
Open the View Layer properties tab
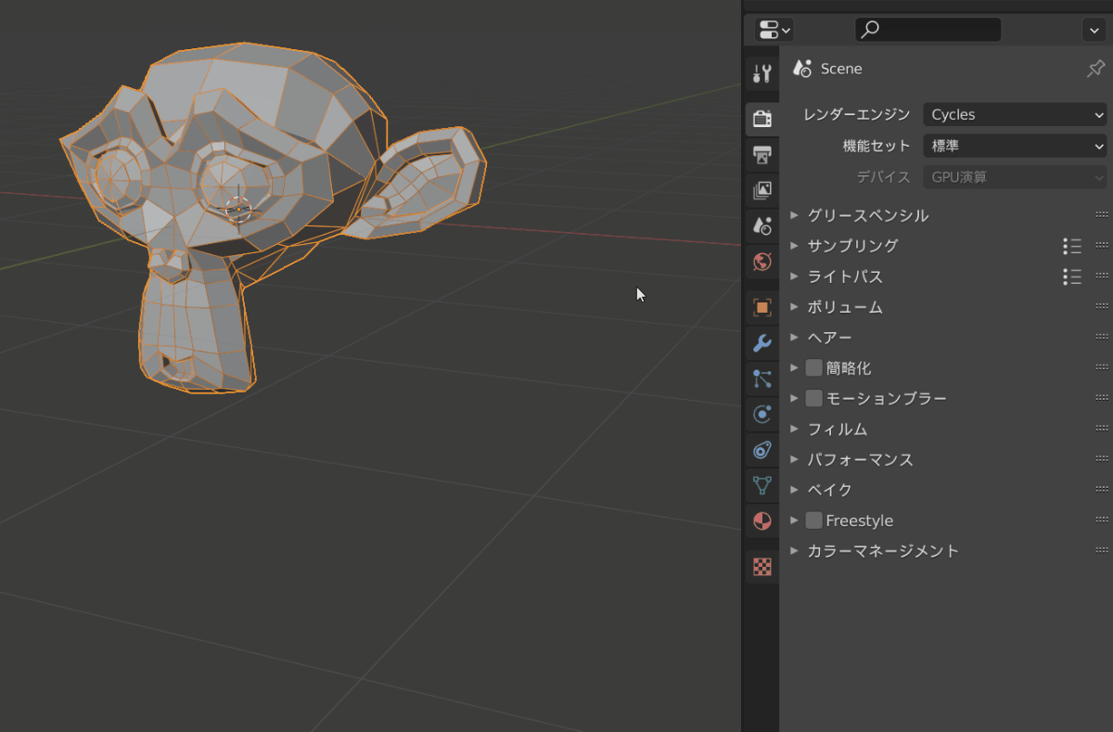pyautogui.click(x=762, y=190)
